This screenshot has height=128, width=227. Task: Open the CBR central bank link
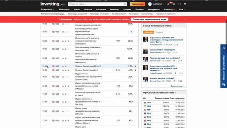(x=149, y=103)
